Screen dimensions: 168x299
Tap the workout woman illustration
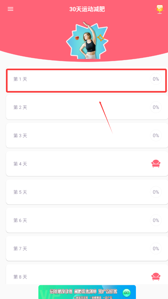(87, 41)
